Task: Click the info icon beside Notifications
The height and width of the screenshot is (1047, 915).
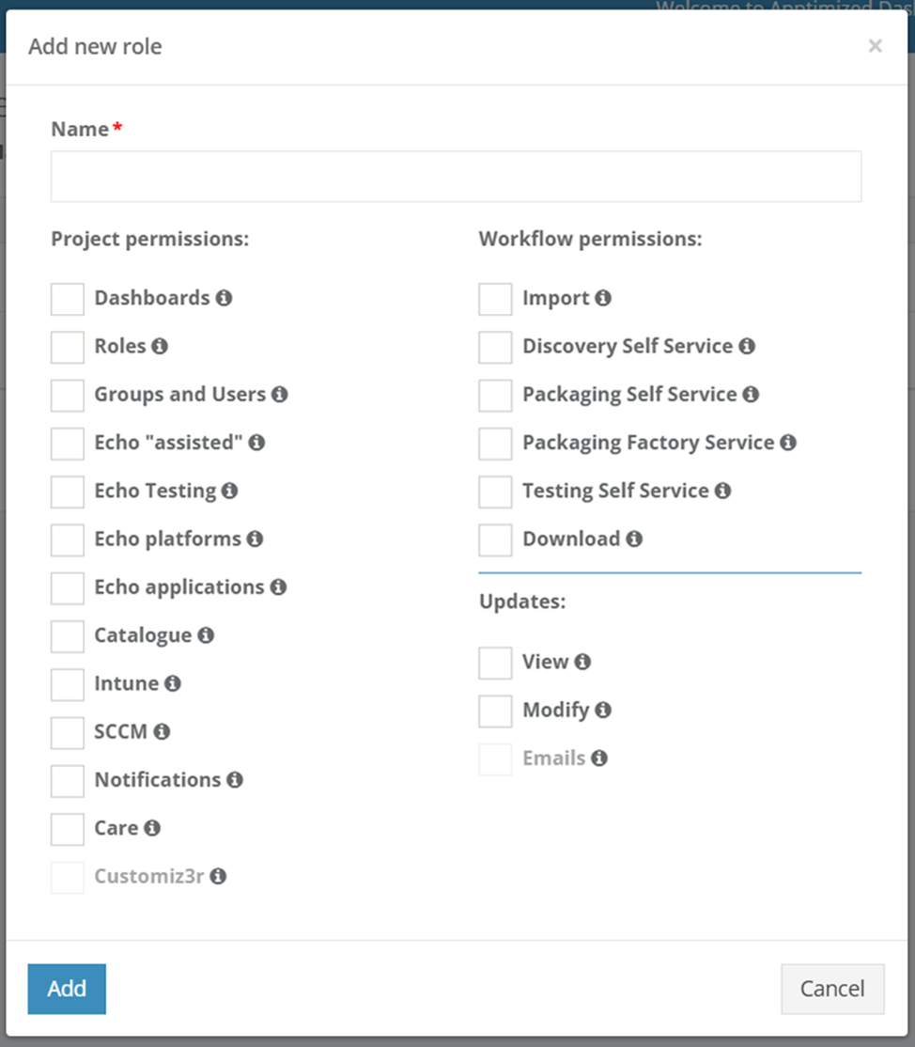Action: pyautogui.click(x=235, y=779)
